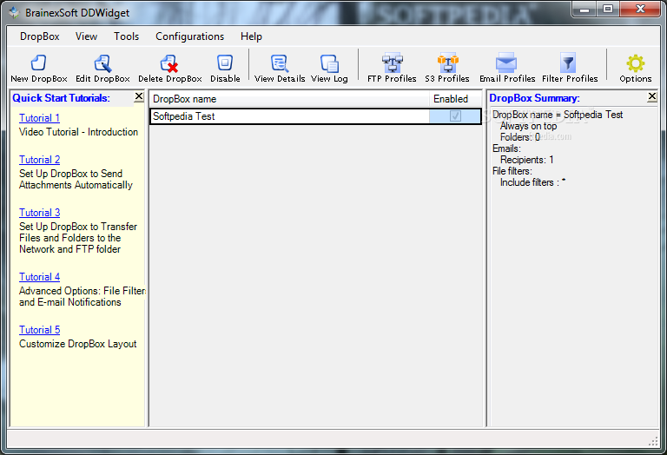
Task: Click the 'DropBox Summary:' heading
Action: (534, 98)
